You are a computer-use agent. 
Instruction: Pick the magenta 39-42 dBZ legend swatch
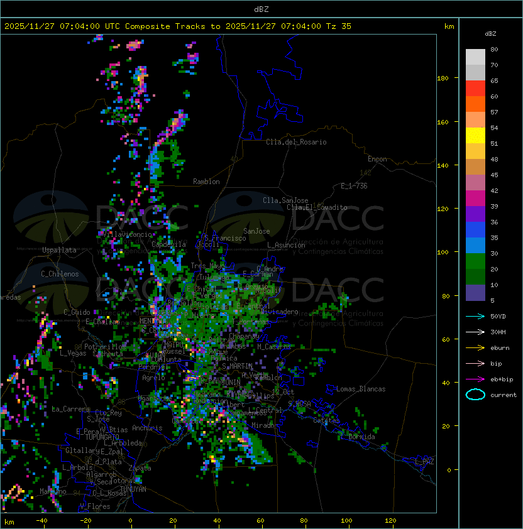click(475, 199)
